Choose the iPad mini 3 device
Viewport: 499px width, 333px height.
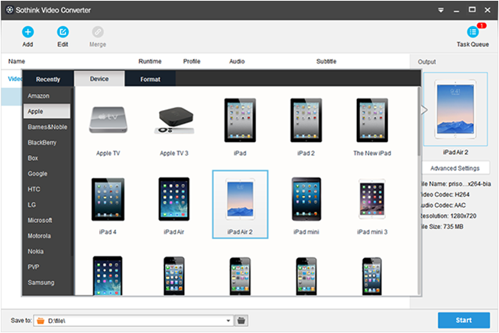(x=372, y=205)
